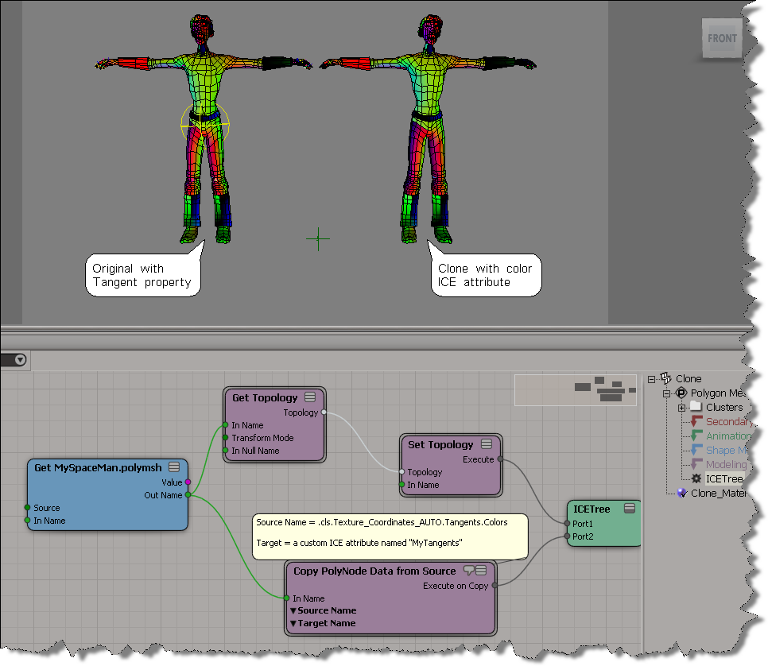768x666 pixels.
Task: Click the ICE tree overview minimap
Action: [x=575, y=389]
